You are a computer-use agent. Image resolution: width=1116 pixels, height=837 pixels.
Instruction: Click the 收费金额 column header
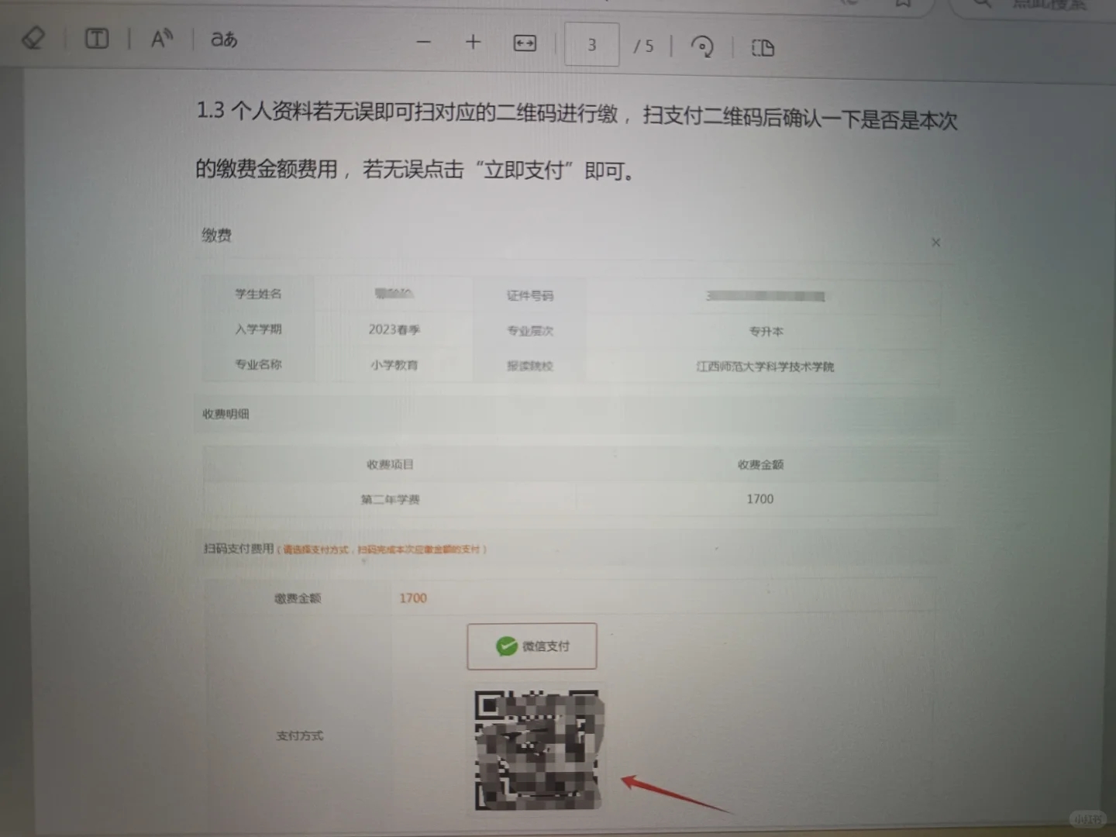(760, 464)
